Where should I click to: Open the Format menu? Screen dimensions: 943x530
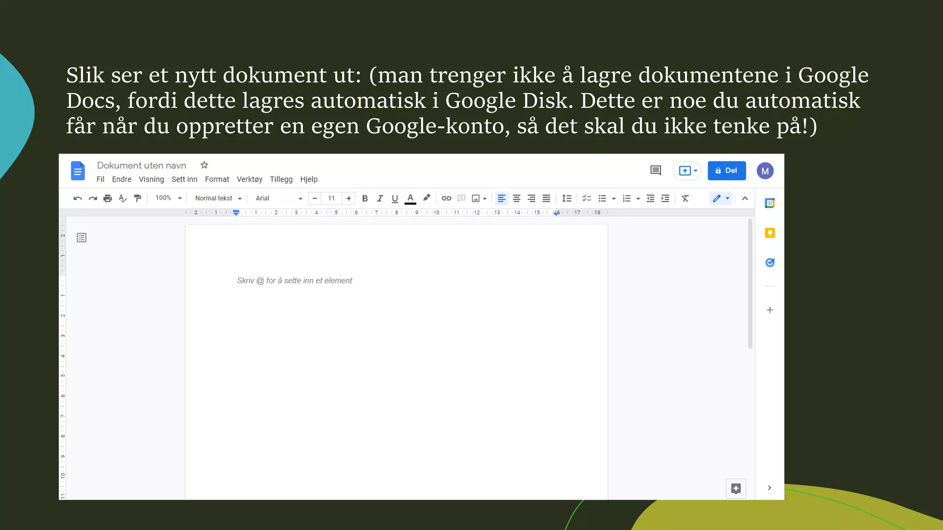click(217, 179)
